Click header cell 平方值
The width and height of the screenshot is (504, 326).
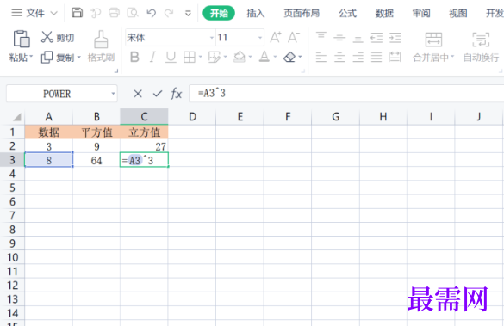pyautogui.click(x=96, y=132)
